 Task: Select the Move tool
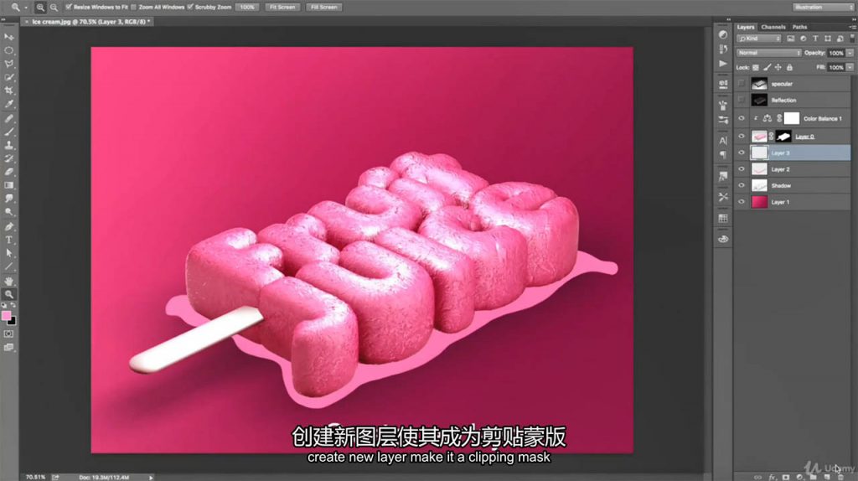(x=9, y=38)
